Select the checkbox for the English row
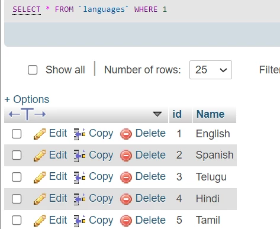The image size is (280, 229). coord(17,134)
